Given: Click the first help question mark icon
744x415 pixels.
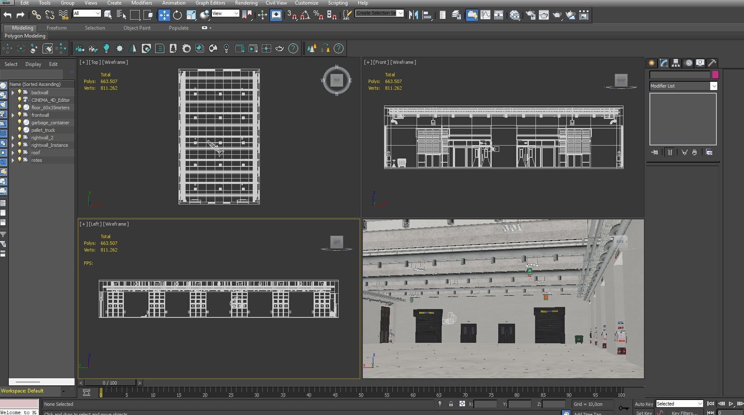Looking at the screenshot, I should 293,48.
